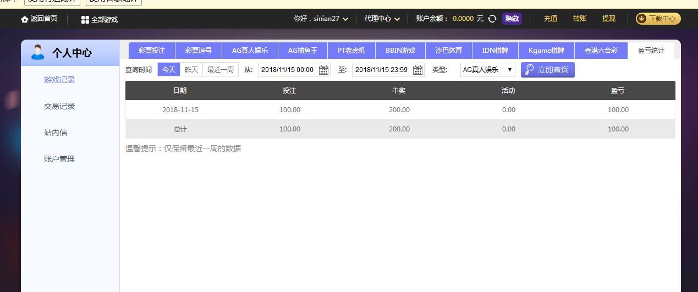698x292 pixels.
Task: Click the 投注 column header
Action: [289, 91]
